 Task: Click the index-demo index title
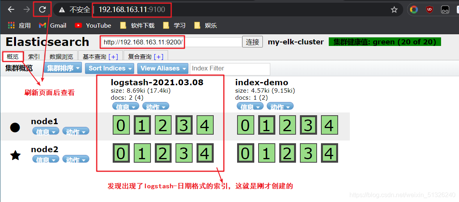click(x=262, y=83)
